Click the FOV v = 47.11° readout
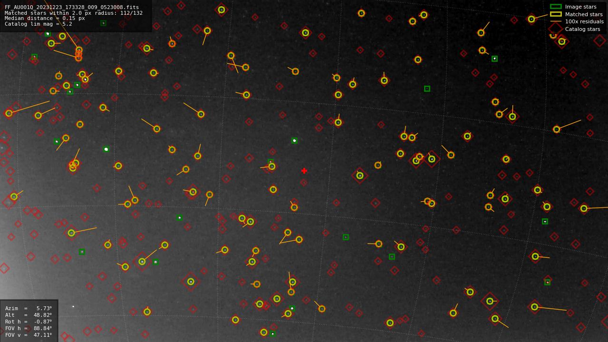This screenshot has height=342, width=608. (29, 335)
